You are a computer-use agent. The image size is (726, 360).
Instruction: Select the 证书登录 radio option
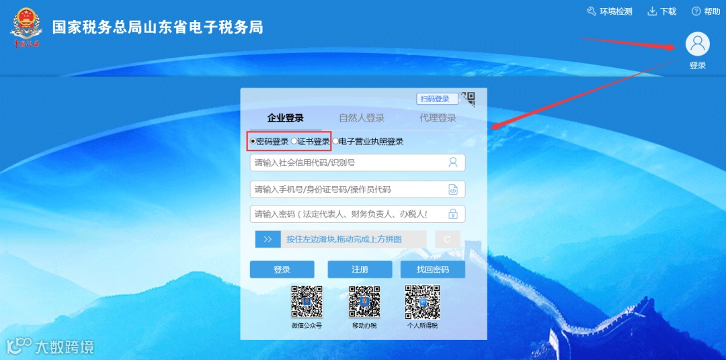click(294, 141)
